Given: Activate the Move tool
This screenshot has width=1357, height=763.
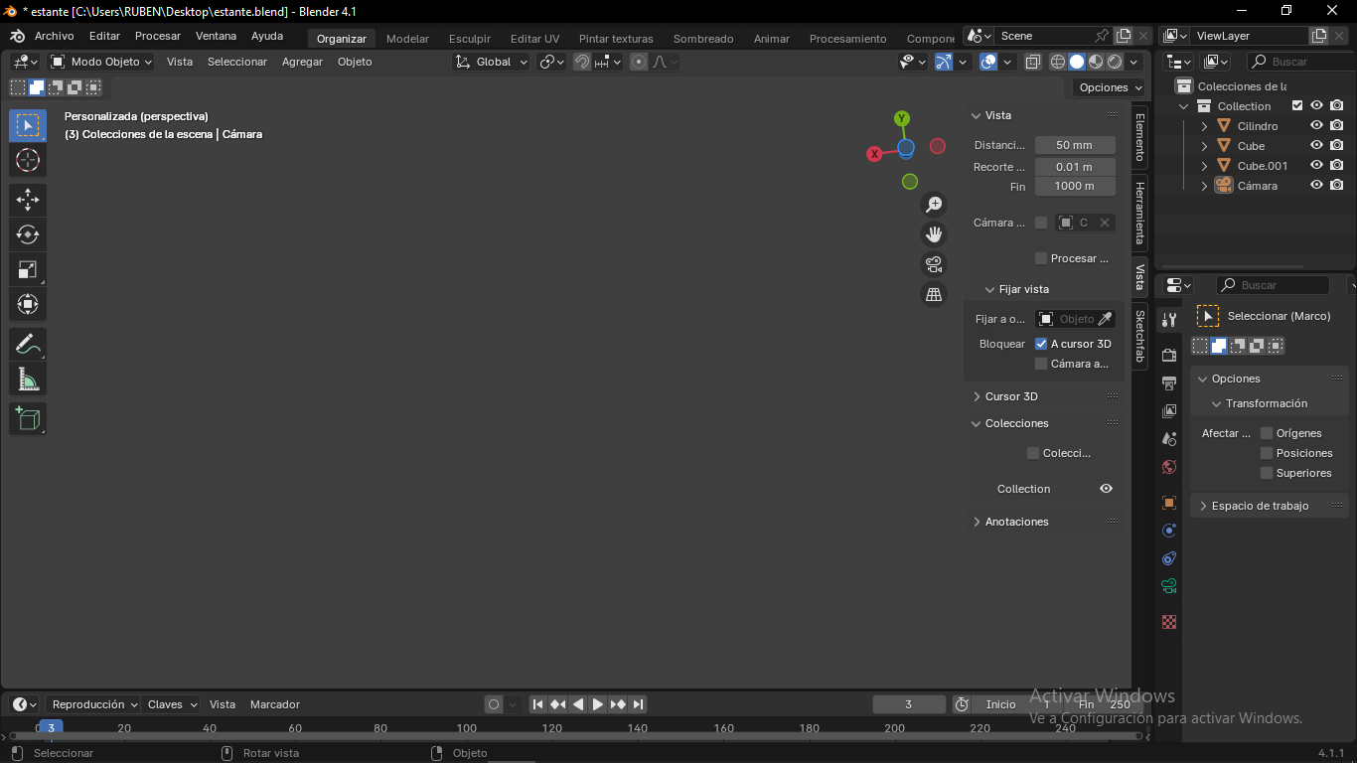Looking at the screenshot, I should coord(28,200).
